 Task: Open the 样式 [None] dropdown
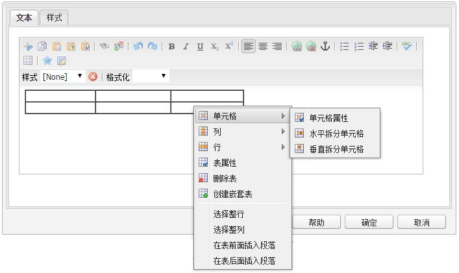tap(62, 77)
